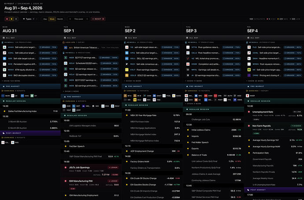Open DELL Q2 earnings prediction on Sep 2
The image size is (304, 200).
[152, 58]
